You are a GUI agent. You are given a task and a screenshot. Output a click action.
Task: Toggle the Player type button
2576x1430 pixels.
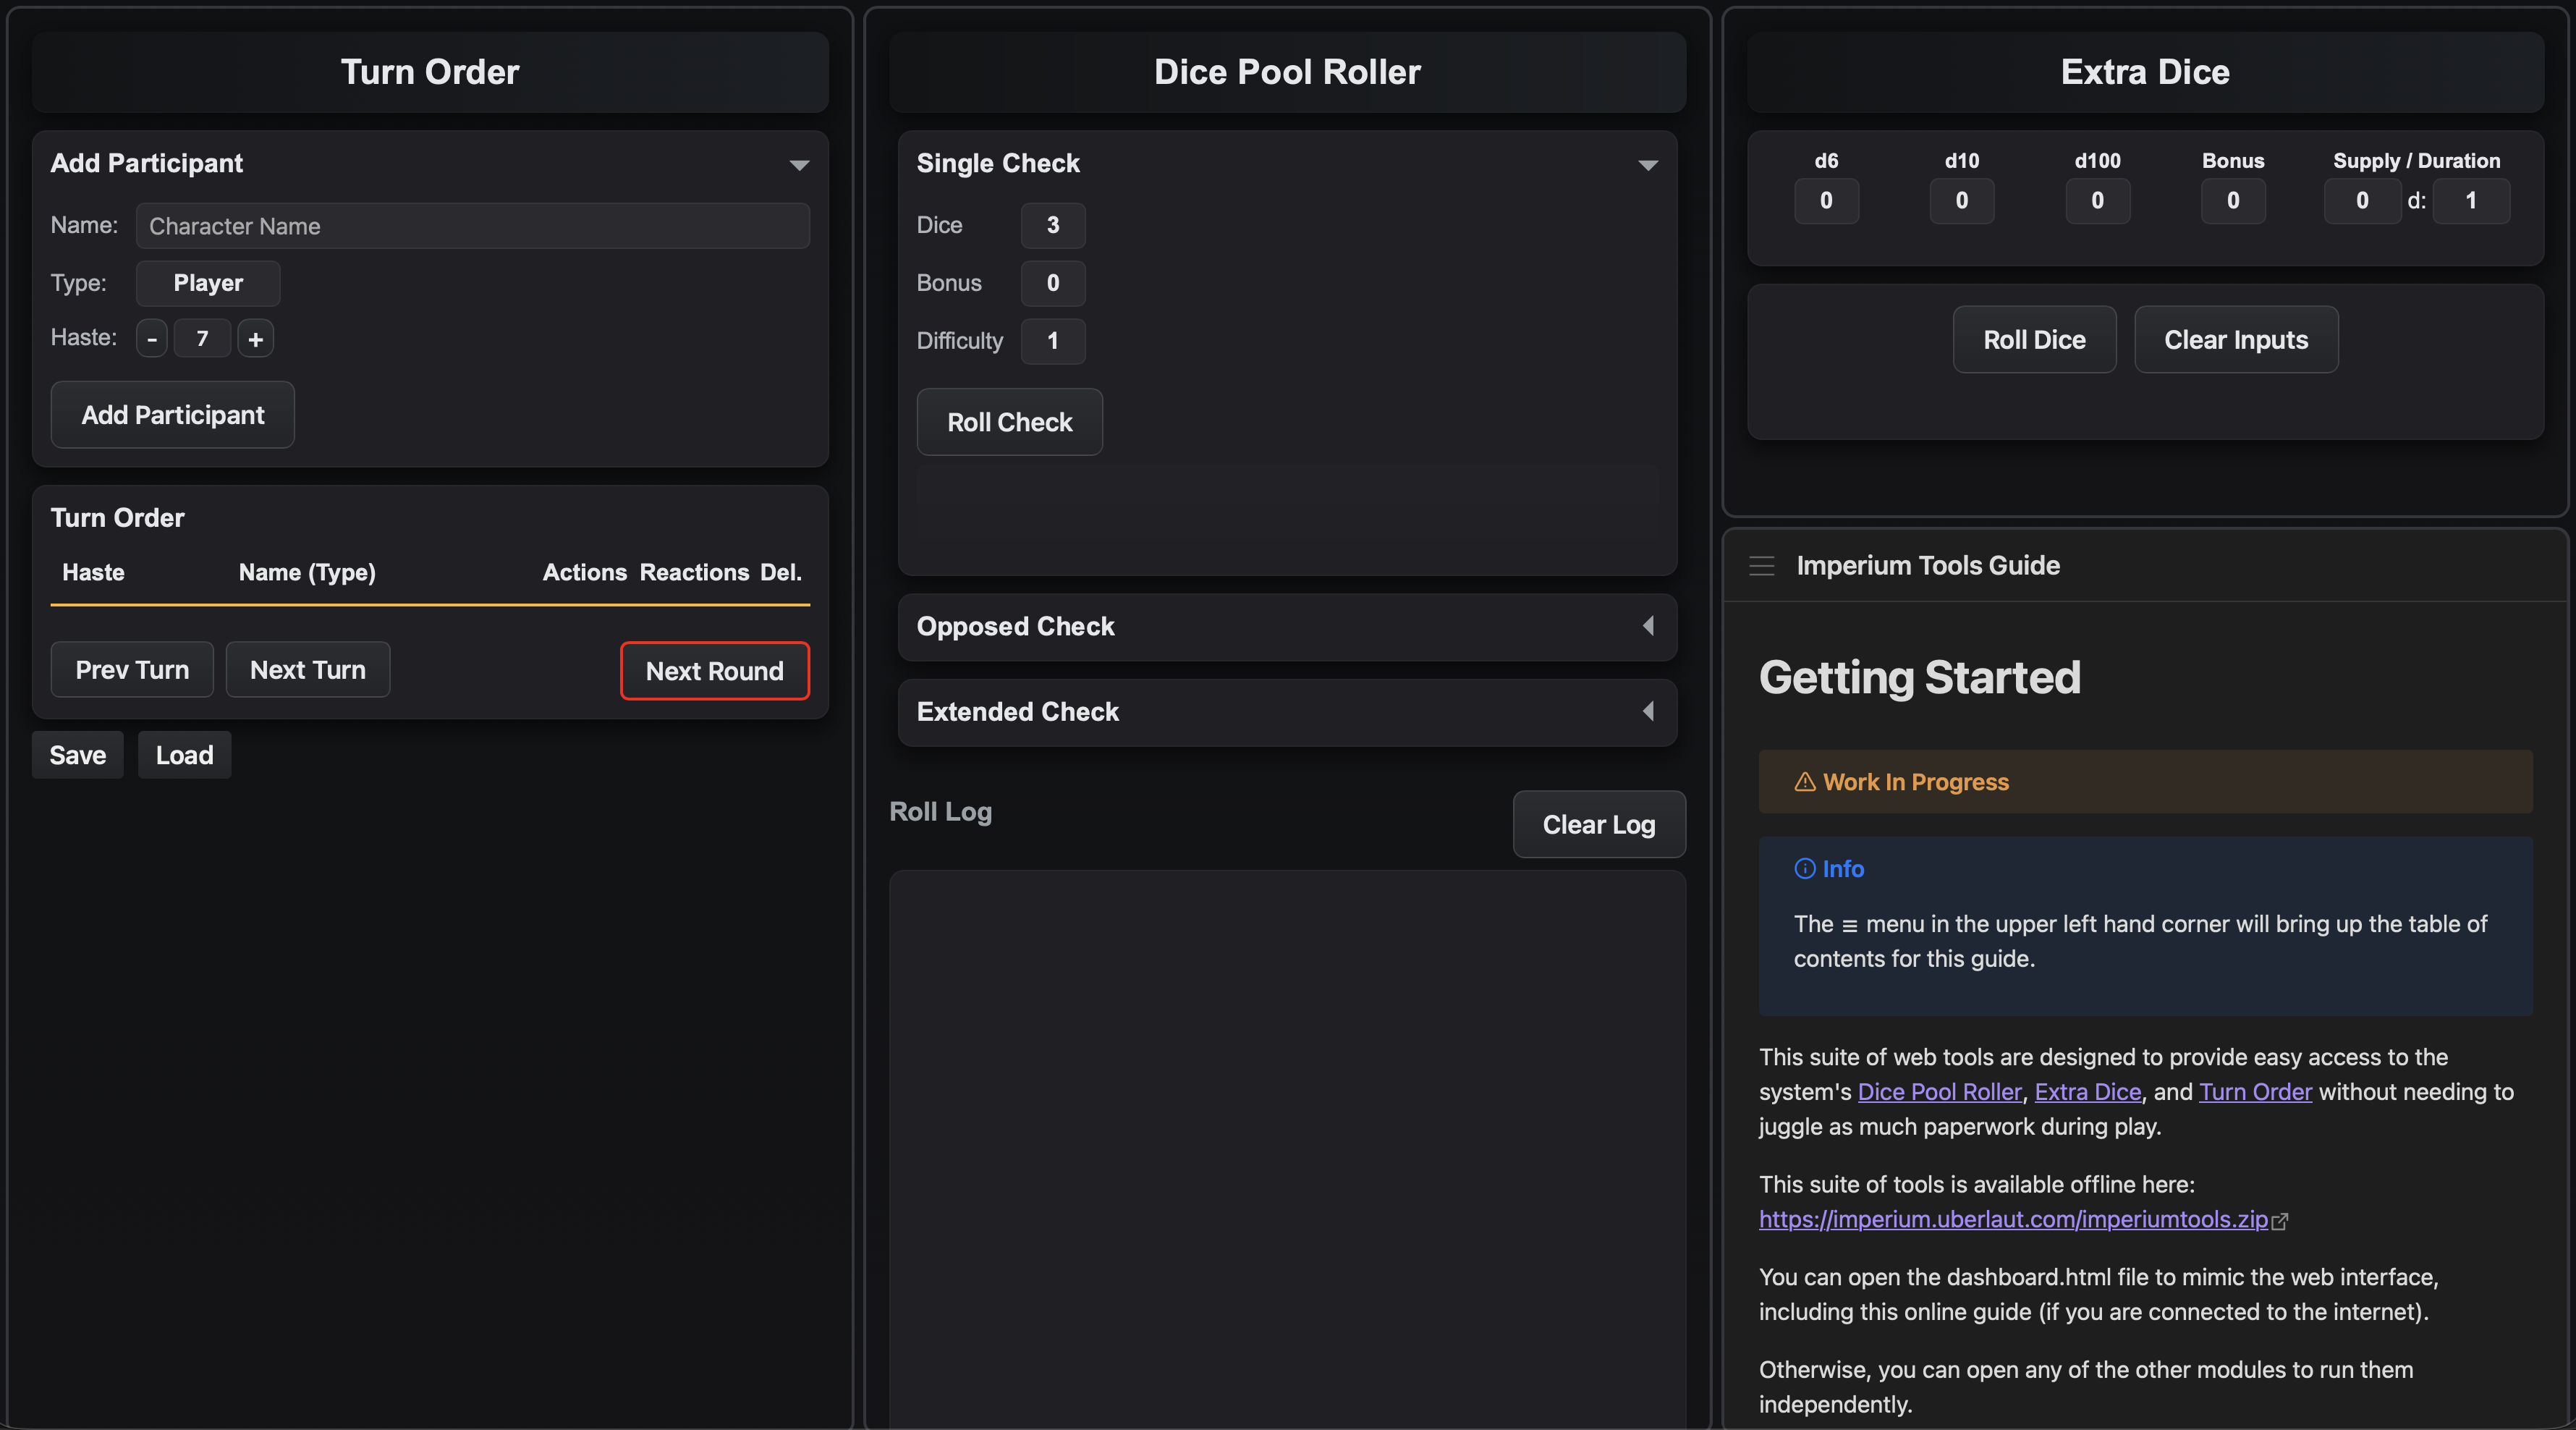click(x=208, y=283)
